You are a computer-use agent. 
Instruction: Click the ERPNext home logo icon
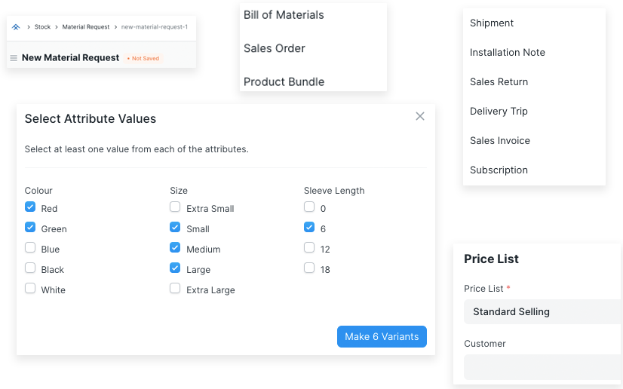coord(16,27)
